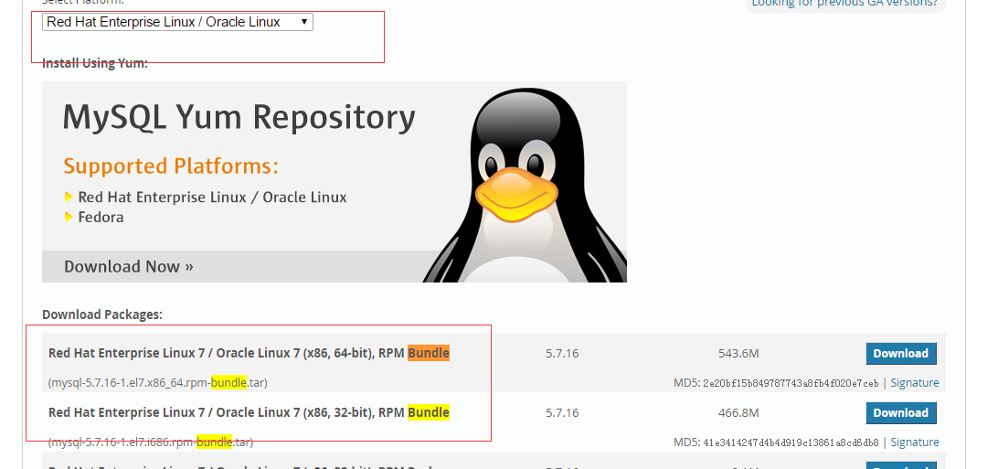Click Download Now in the Yum banner
This screenshot has width=998, height=469.
tap(129, 266)
